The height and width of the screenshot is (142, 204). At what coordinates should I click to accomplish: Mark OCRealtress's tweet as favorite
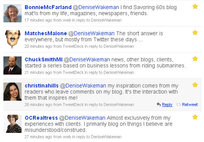point(195,117)
